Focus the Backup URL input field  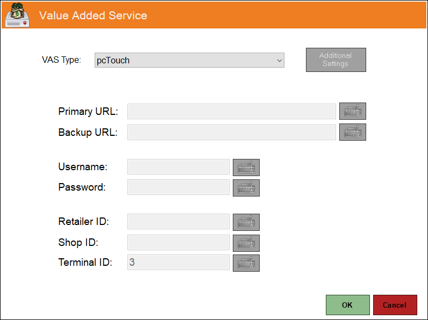[x=231, y=132]
